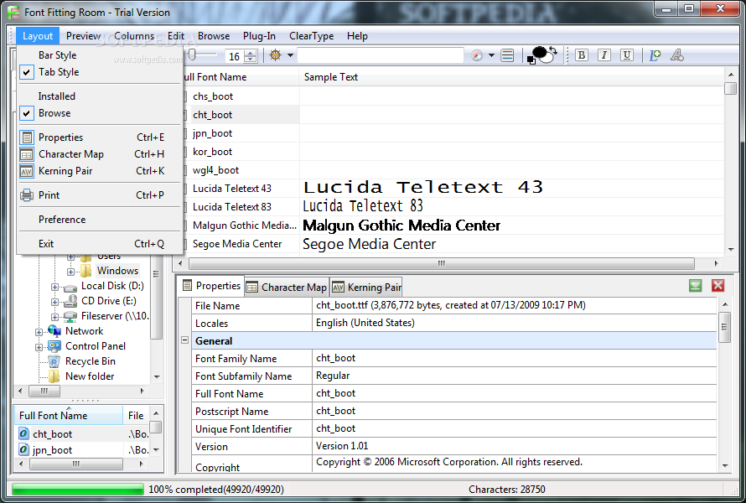746x503 pixels.
Task: Expand the CD Drive (E:) node
Action: pos(54,302)
